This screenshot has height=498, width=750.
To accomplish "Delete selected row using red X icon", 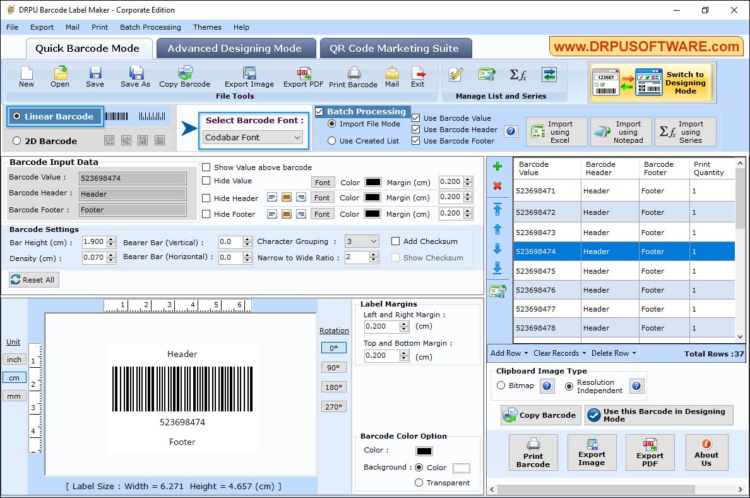I will click(497, 185).
